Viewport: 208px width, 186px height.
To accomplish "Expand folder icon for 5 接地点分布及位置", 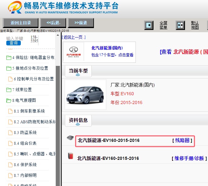I will click(x=9, y=68).
